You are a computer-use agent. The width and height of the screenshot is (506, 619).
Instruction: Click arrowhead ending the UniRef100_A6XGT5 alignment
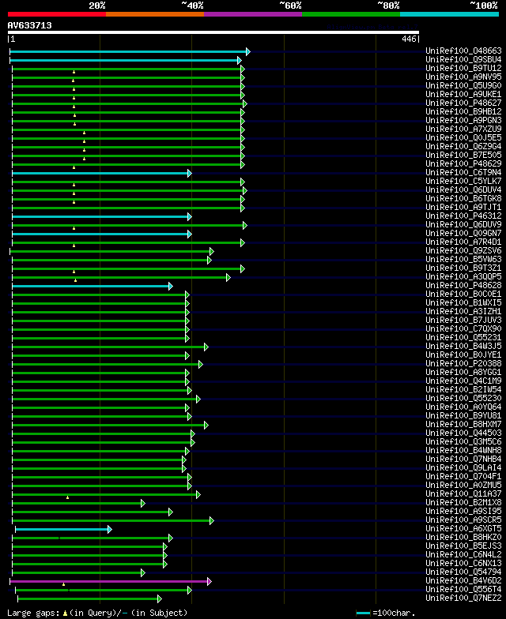[109, 529]
